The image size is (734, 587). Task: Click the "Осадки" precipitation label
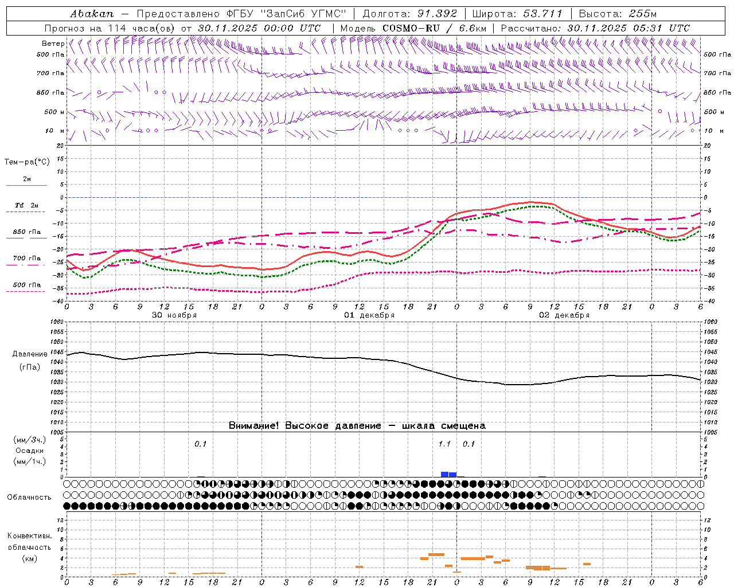tap(30, 451)
